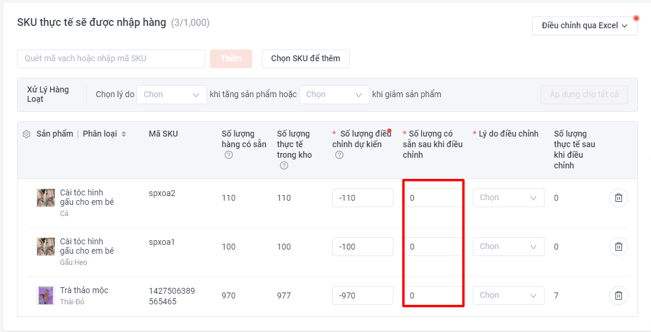Open Lý do điều chỉnh dropdown for spxoa2
Screen dimensions: 651x332
click(509, 198)
